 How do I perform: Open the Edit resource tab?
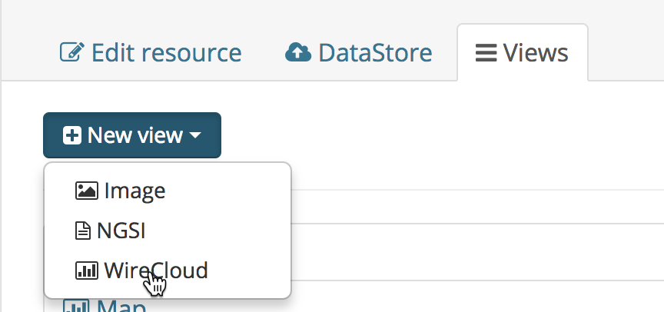click(151, 52)
